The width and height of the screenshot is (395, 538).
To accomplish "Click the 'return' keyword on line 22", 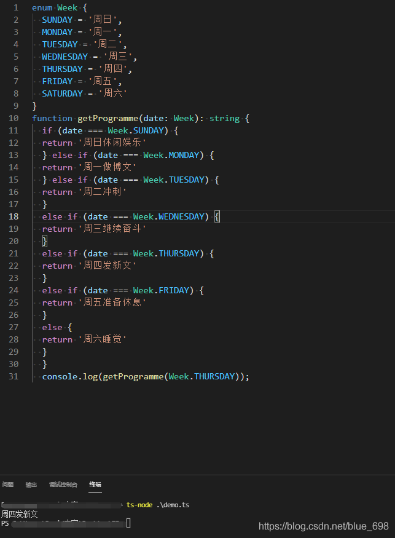I will pyautogui.click(x=57, y=266).
